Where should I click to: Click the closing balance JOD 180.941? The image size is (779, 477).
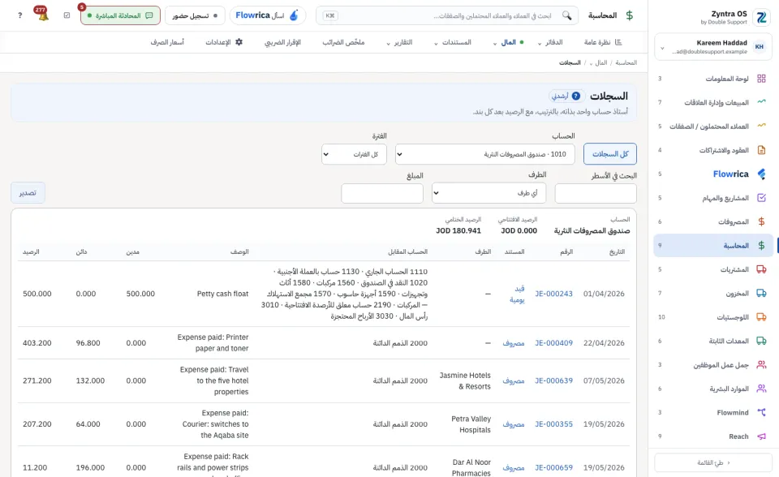point(458,230)
